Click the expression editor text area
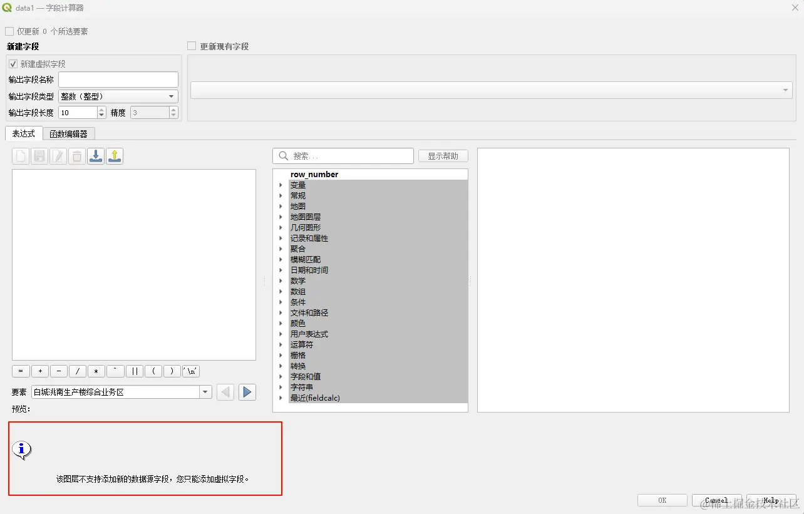804x514 pixels. [x=134, y=265]
